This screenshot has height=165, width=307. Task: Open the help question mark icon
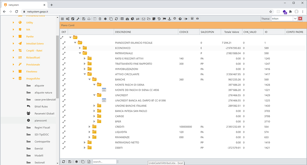point(180,19)
